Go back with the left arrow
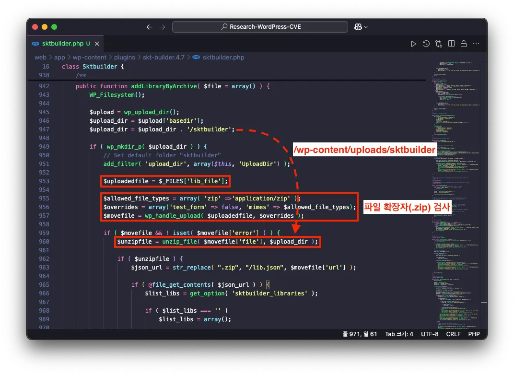514x375 pixels. tap(150, 27)
